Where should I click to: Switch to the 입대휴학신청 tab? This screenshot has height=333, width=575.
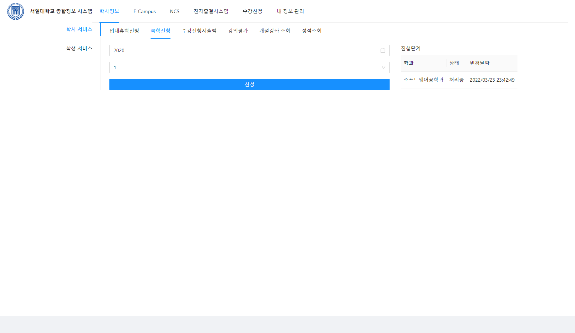point(124,31)
